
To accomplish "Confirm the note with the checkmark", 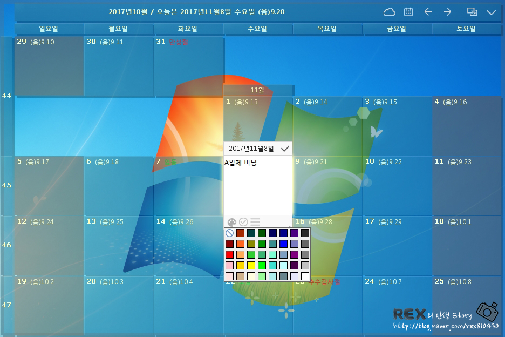I will click(285, 149).
